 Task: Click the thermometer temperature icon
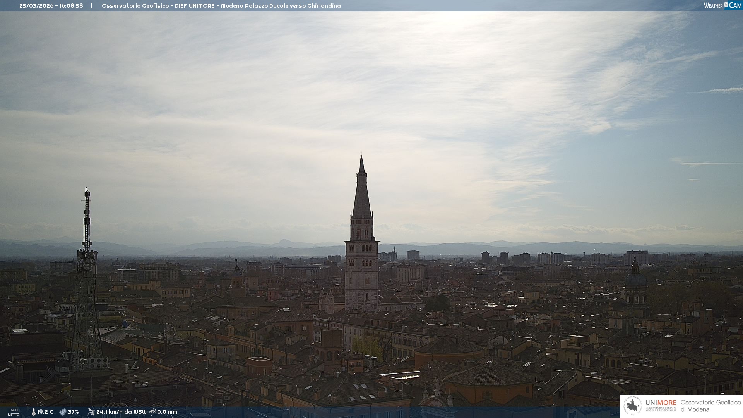(33, 412)
